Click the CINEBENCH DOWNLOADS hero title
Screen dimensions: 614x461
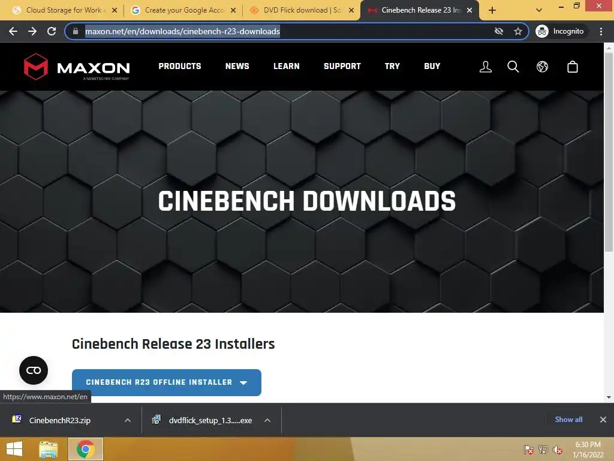(307, 201)
